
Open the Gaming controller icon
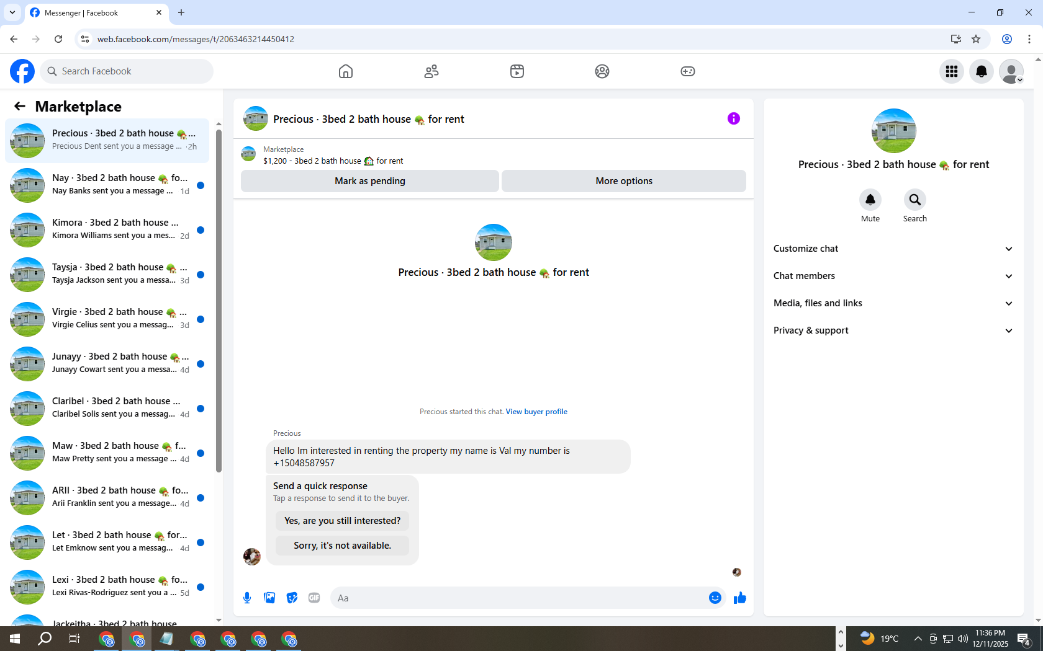tap(688, 71)
